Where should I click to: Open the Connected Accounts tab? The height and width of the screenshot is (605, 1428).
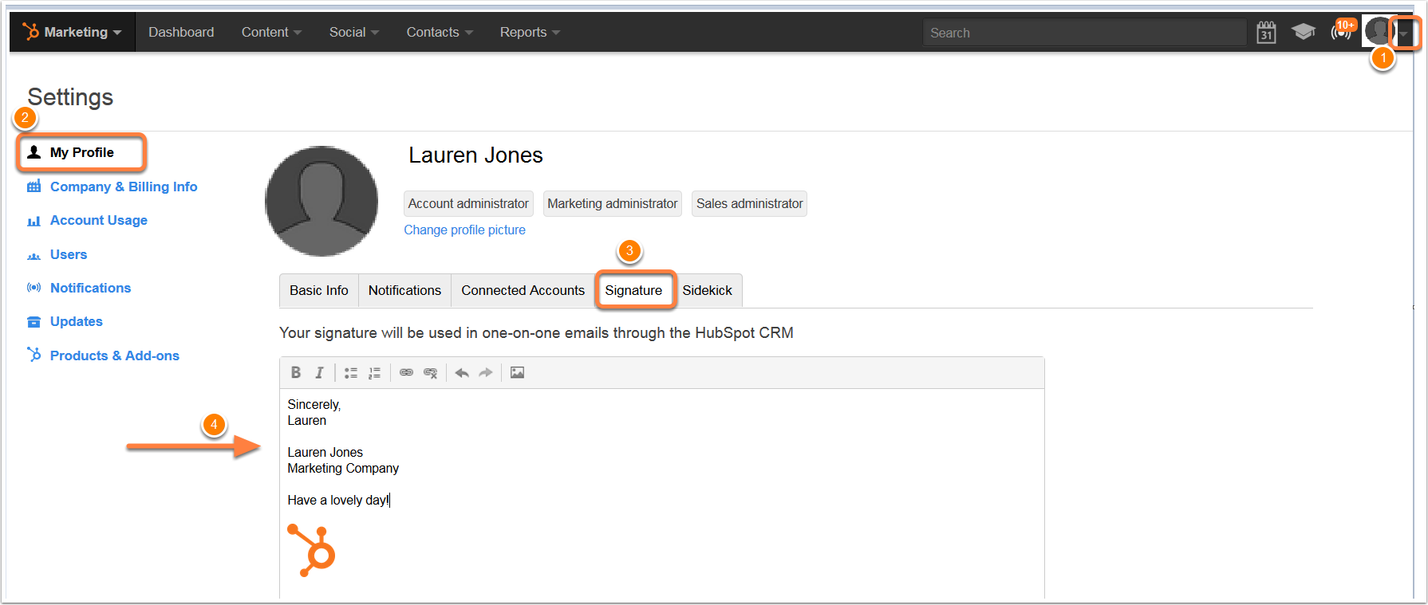point(523,290)
